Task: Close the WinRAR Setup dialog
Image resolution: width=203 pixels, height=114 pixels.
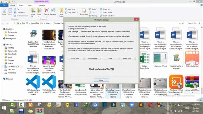Action: 136,19
